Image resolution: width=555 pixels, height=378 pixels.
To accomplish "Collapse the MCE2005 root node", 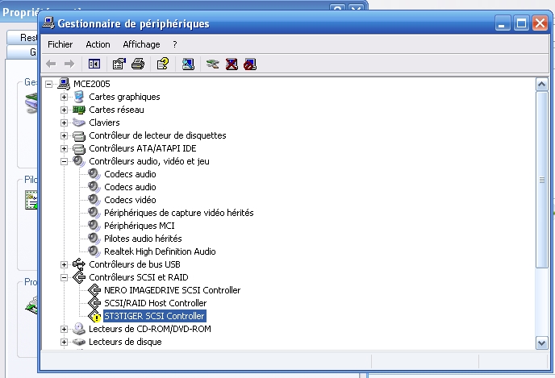I will pyautogui.click(x=49, y=84).
